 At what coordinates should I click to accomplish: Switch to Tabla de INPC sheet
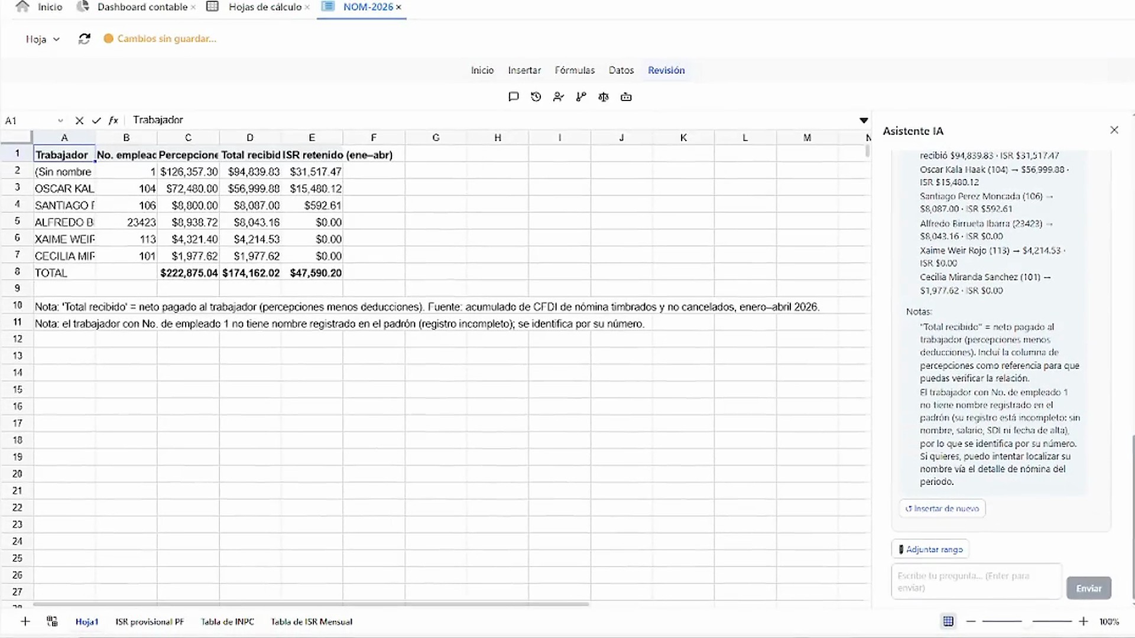(x=228, y=621)
